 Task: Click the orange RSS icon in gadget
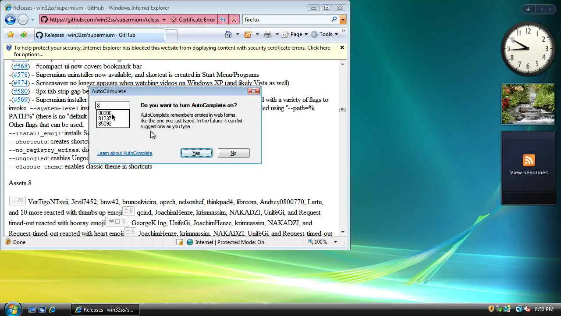point(529,160)
